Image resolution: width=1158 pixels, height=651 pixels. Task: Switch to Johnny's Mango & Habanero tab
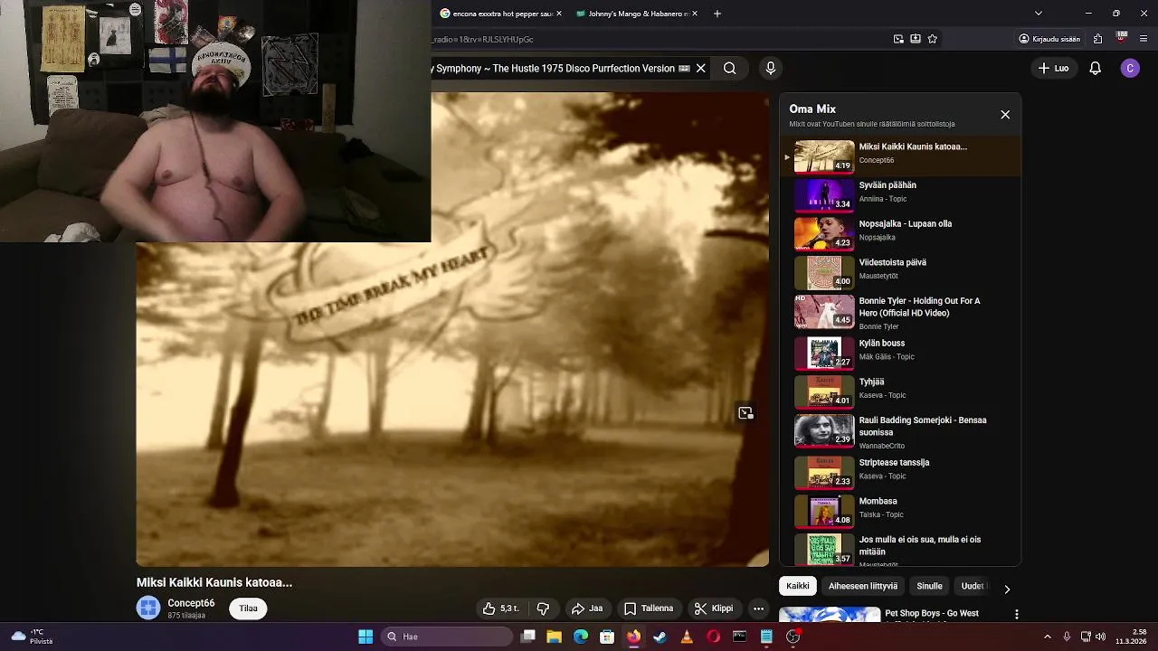(631, 14)
